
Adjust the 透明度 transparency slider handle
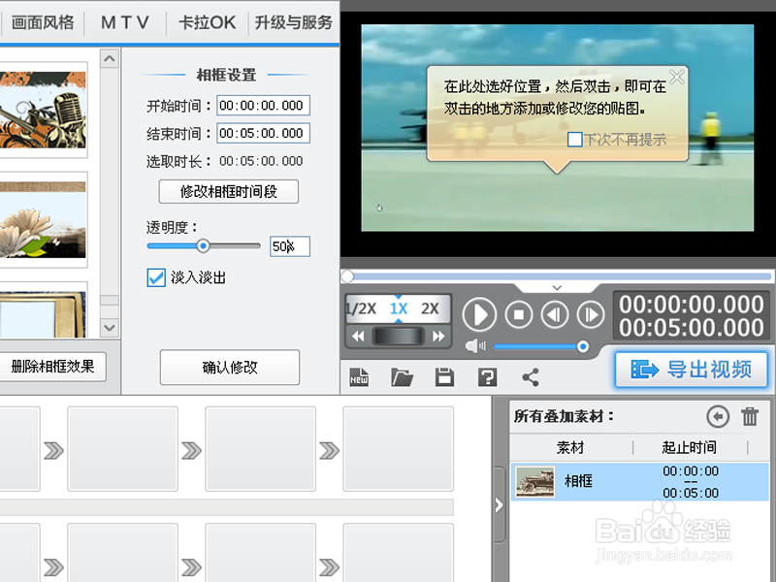[203, 246]
